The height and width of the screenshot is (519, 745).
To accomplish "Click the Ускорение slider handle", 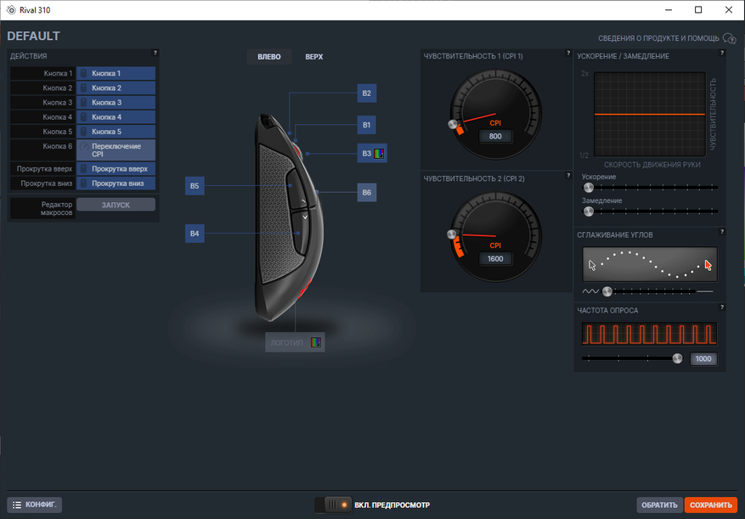I will point(589,187).
